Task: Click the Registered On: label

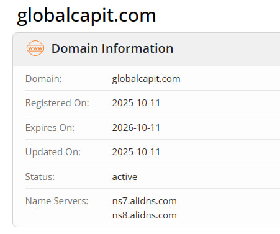Action: pos(57,103)
